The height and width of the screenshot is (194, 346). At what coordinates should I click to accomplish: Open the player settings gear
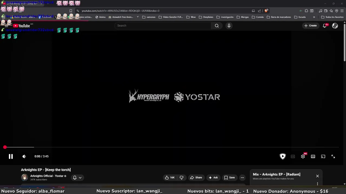click(x=303, y=156)
